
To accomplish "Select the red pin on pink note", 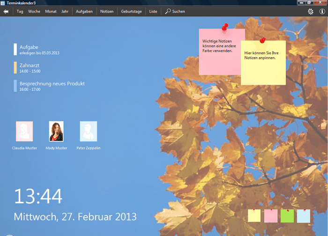I will 224,28.
